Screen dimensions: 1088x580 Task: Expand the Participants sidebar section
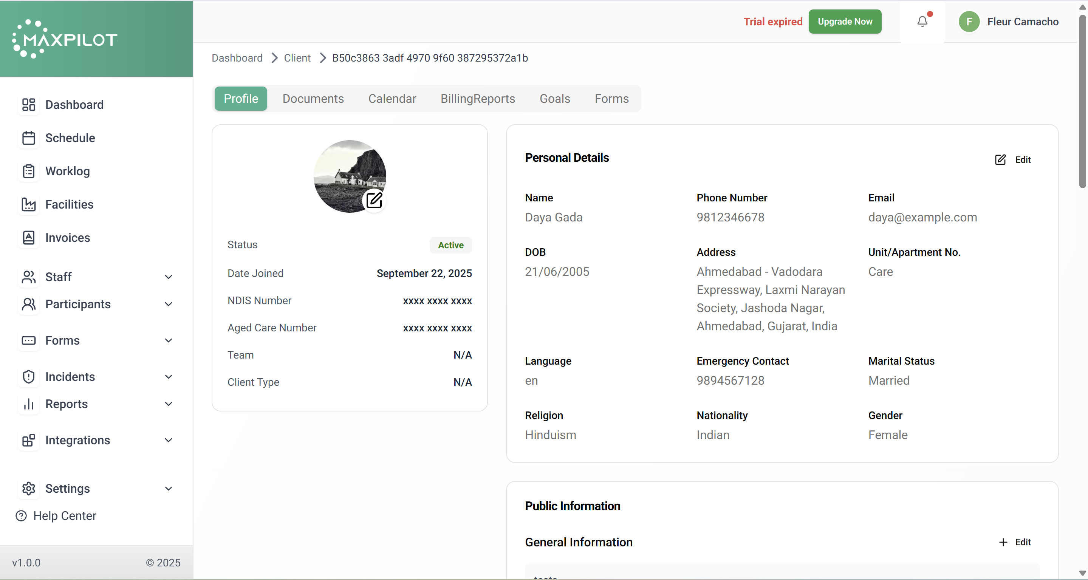pyautogui.click(x=168, y=304)
